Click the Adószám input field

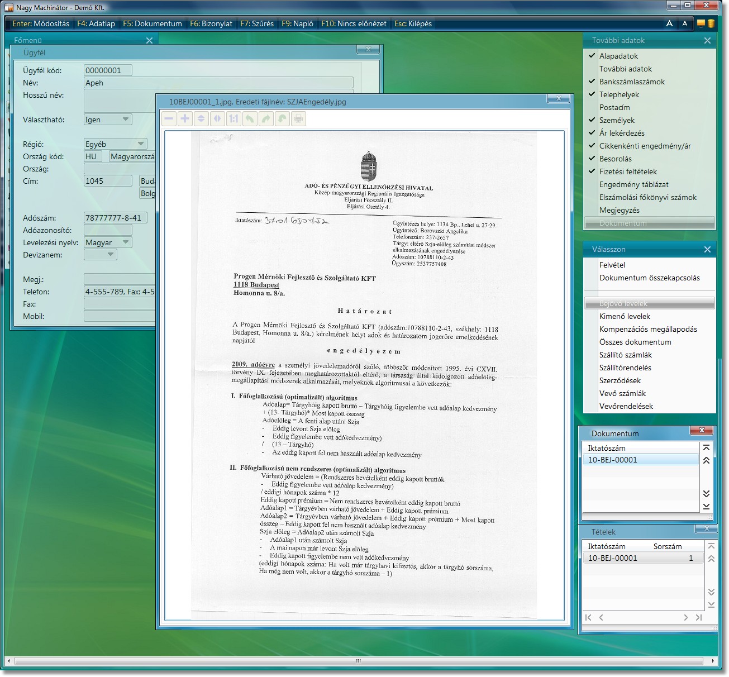coord(115,218)
